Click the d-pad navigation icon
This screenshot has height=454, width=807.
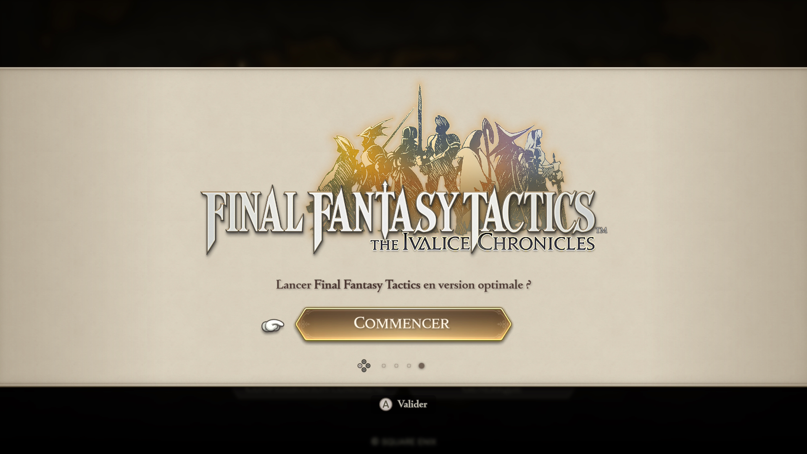pyautogui.click(x=364, y=366)
